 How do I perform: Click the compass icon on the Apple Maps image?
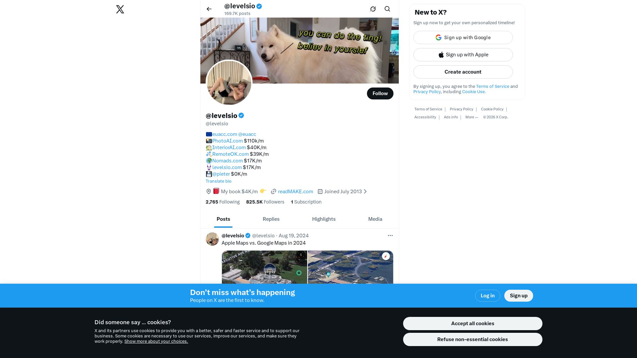click(301, 255)
